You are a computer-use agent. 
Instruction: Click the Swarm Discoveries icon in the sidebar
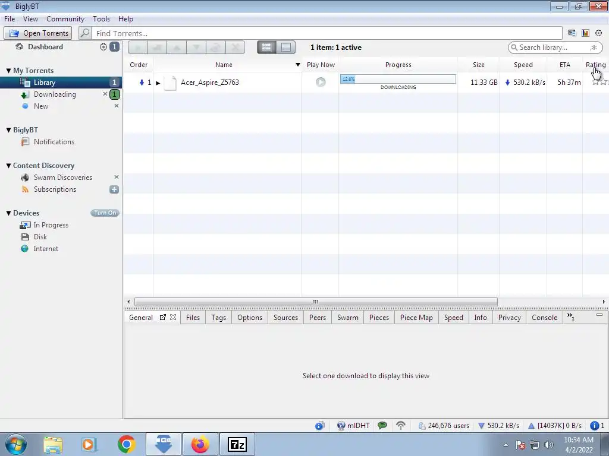pyautogui.click(x=25, y=178)
